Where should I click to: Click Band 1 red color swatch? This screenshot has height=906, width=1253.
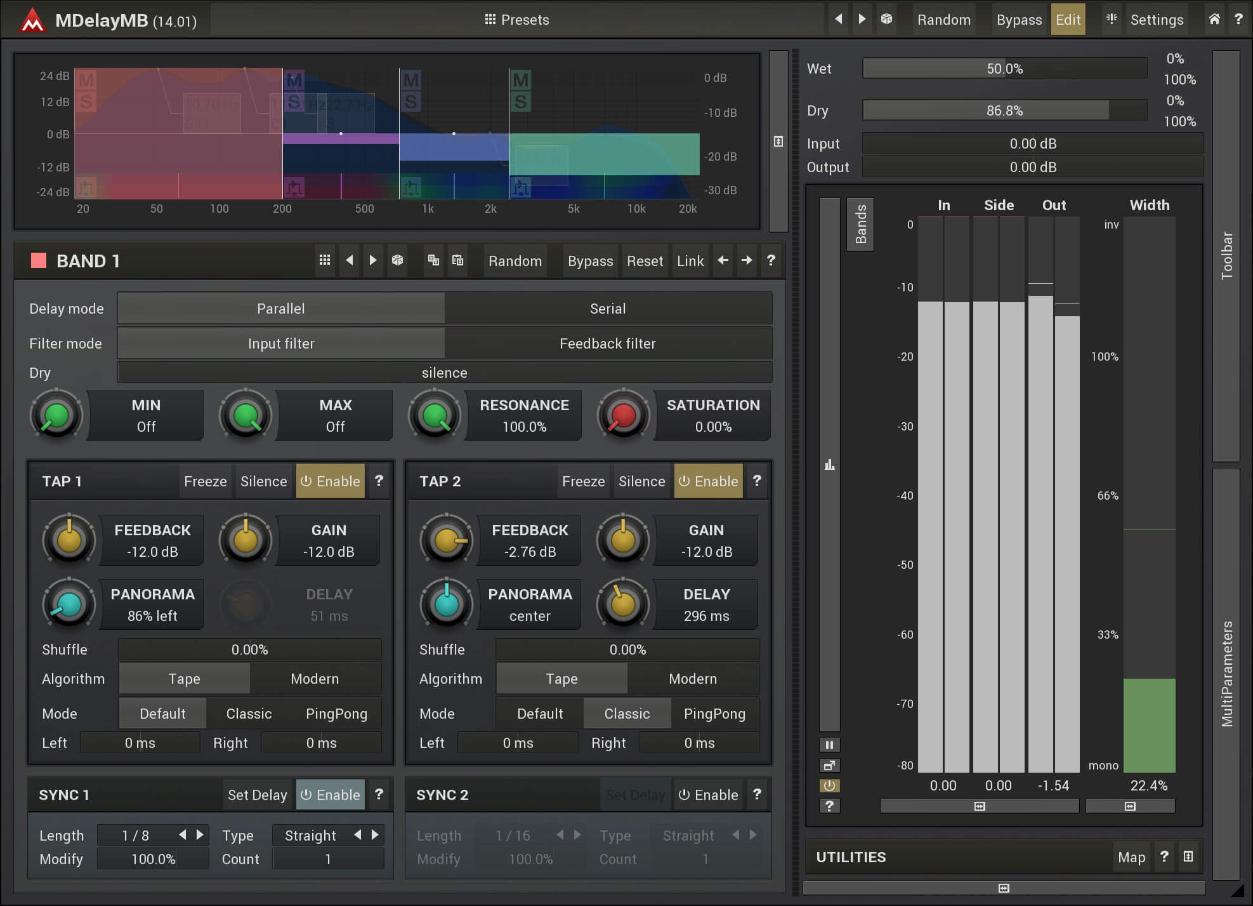(x=39, y=260)
